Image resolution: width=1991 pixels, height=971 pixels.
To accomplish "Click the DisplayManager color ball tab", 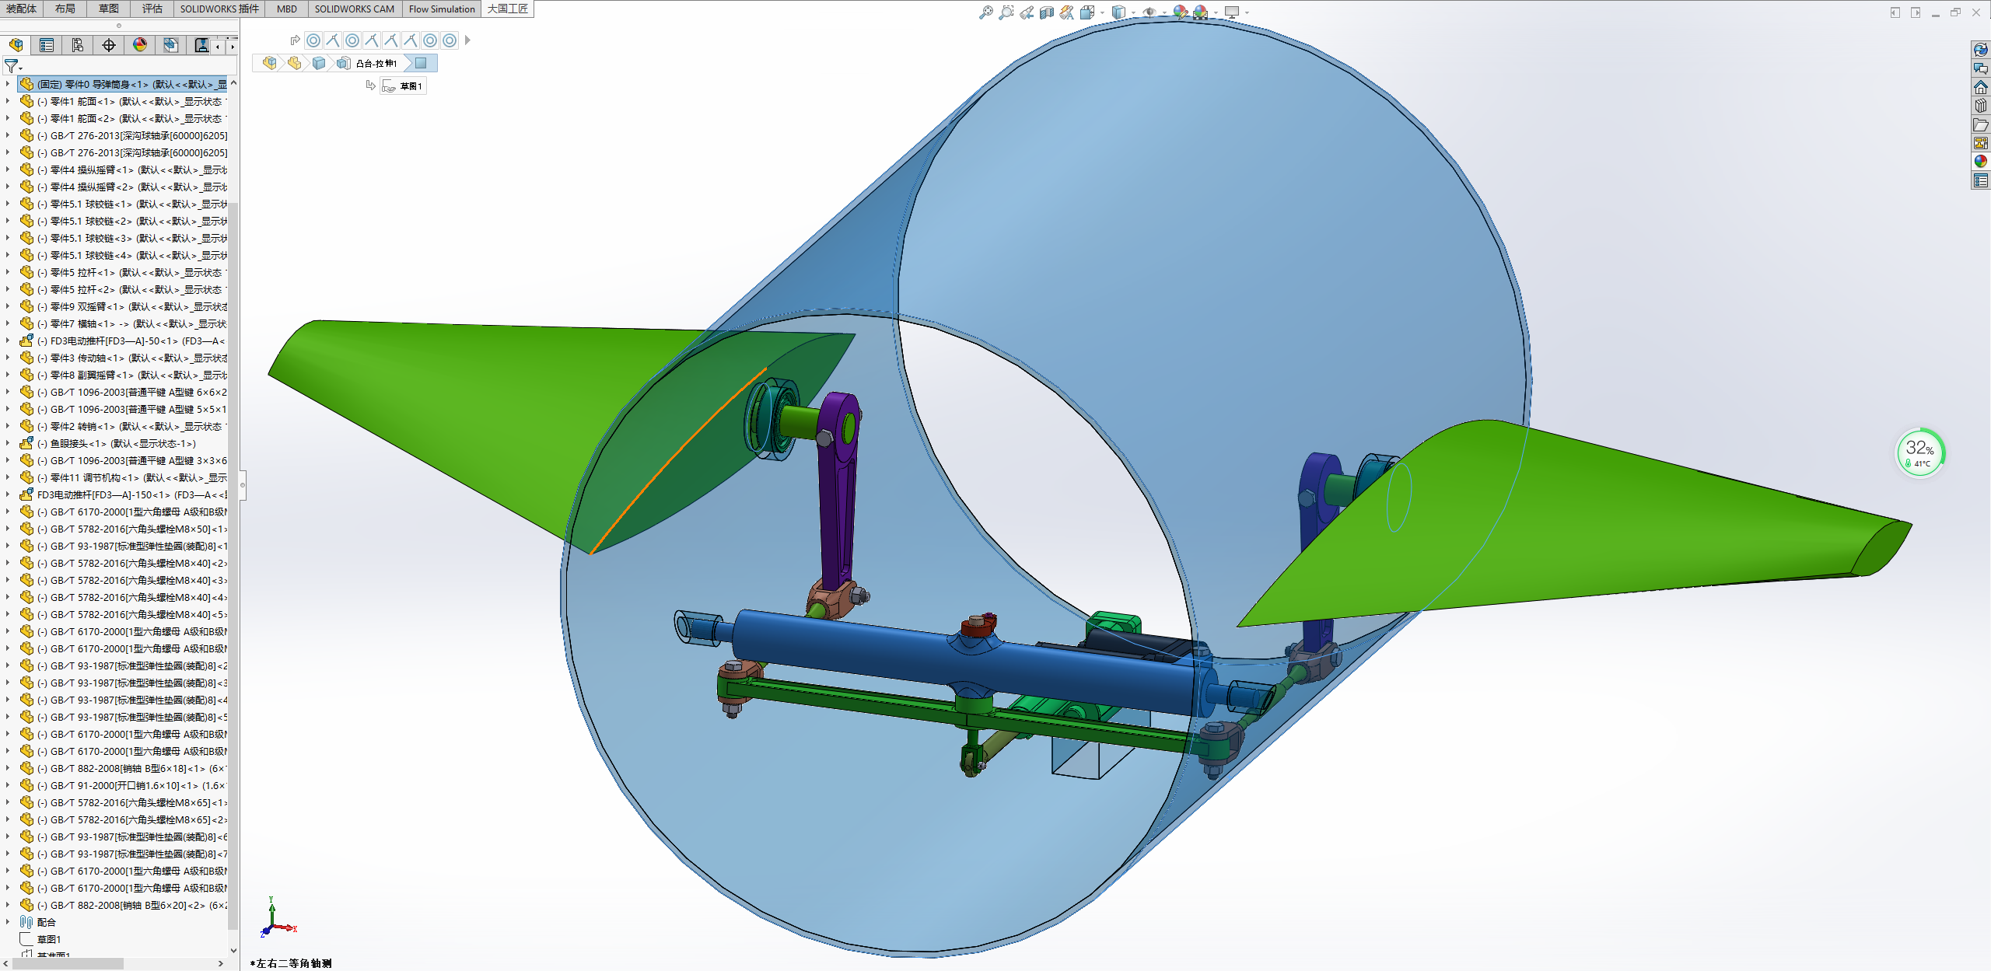I will point(140,45).
